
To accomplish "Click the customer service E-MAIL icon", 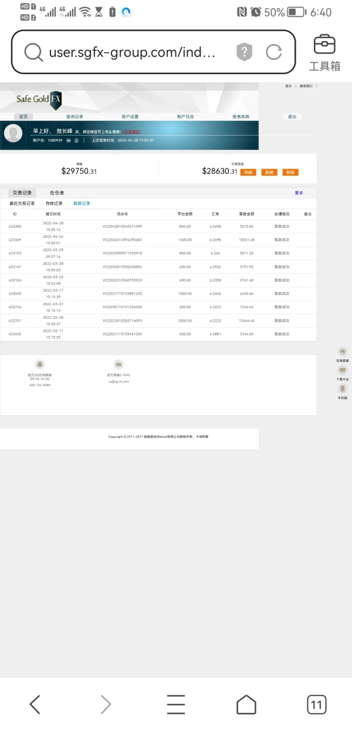I will click(x=119, y=365).
